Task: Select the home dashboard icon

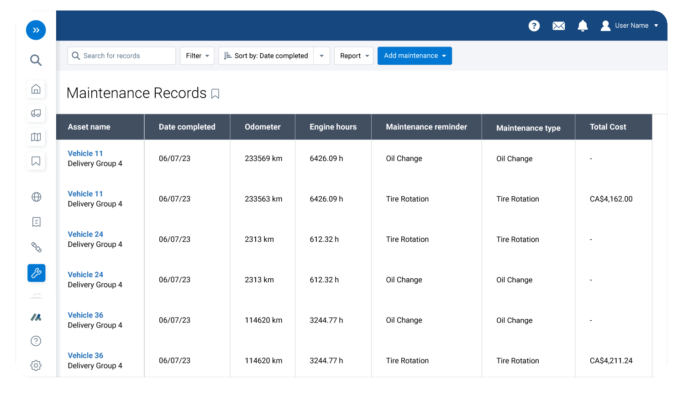Action: point(36,89)
